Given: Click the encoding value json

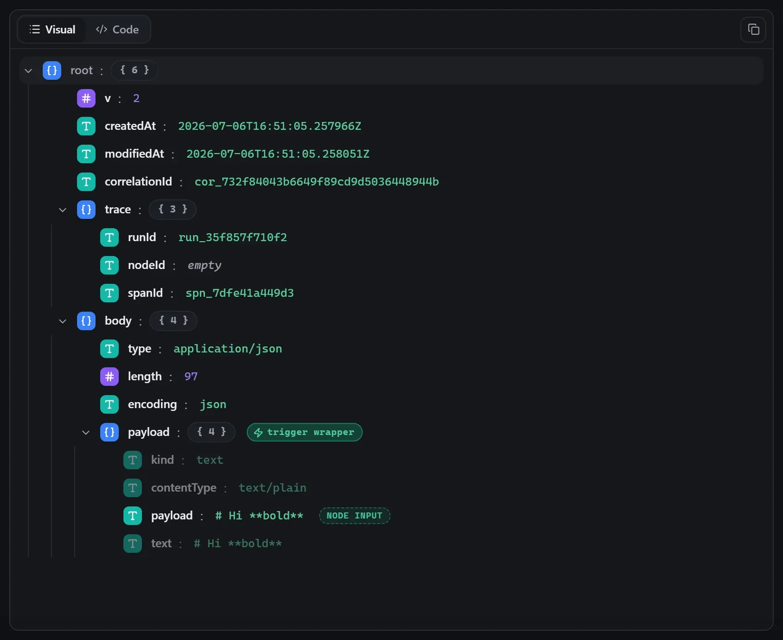Looking at the screenshot, I should click(x=213, y=404).
